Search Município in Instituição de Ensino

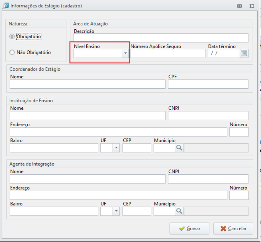pyautogui.click(x=179, y=148)
